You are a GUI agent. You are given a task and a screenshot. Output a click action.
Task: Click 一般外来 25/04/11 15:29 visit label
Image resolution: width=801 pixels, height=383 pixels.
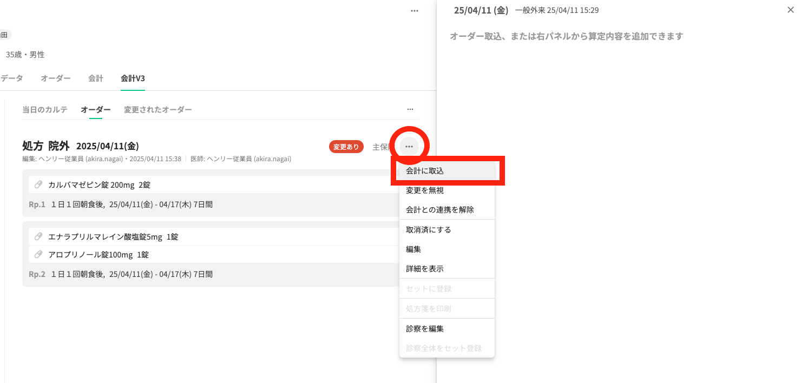pyautogui.click(x=557, y=10)
